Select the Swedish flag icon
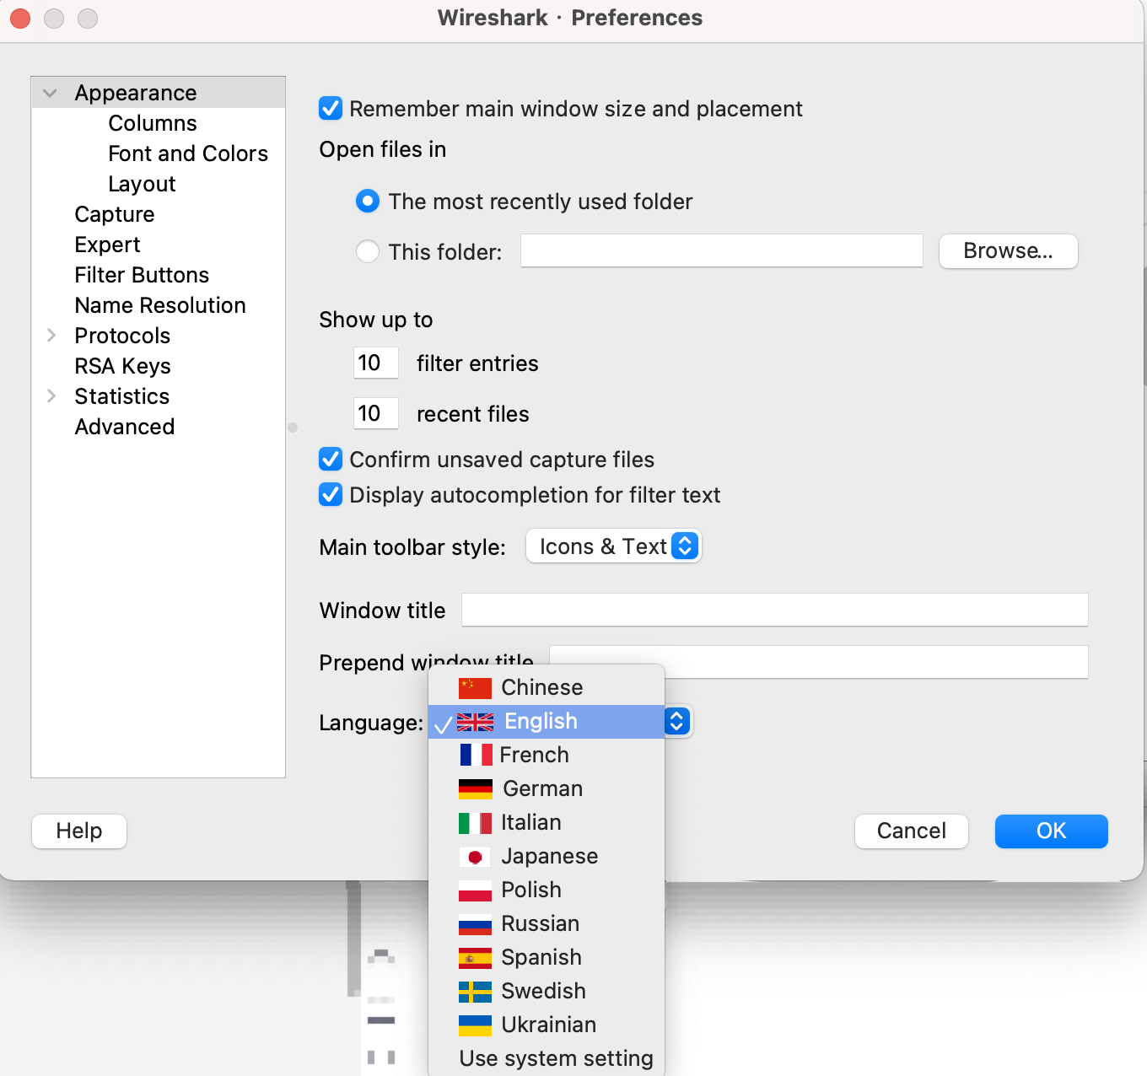Image resolution: width=1147 pixels, height=1076 pixels. [476, 991]
